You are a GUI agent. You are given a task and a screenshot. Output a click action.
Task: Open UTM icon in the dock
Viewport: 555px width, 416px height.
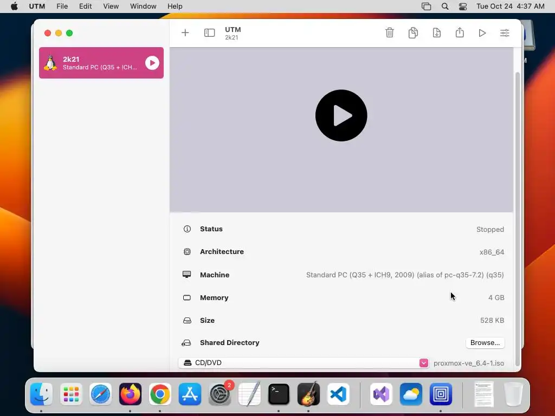pos(441,394)
